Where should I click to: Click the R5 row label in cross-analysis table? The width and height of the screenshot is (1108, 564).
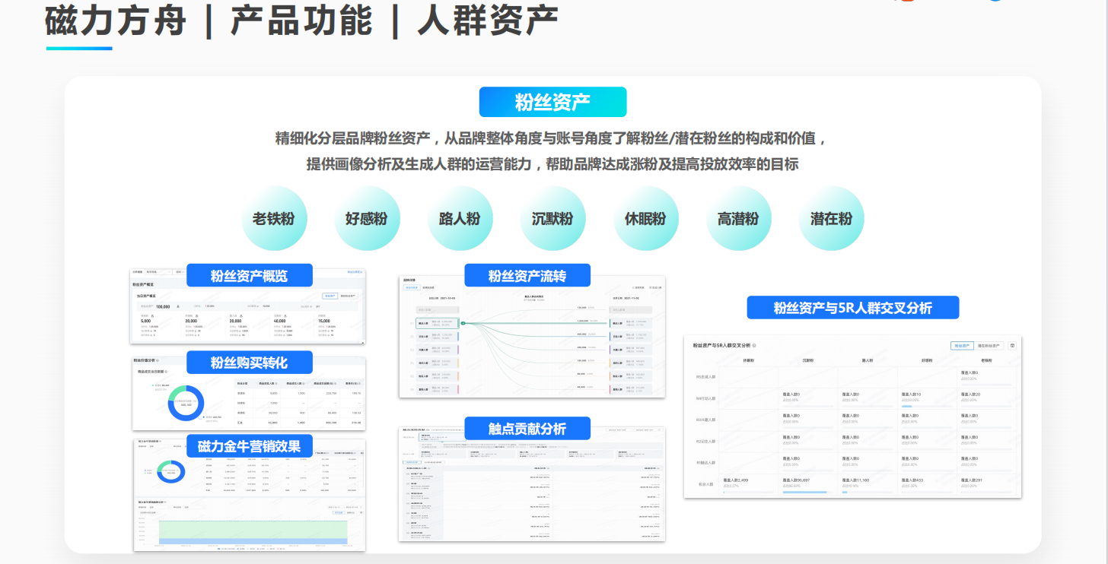[705, 377]
